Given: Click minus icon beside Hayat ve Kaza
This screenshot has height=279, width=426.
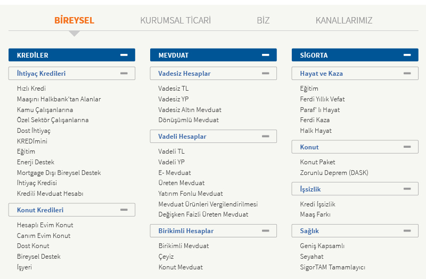Looking at the screenshot, I should pyautogui.click(x=407, y=73).
